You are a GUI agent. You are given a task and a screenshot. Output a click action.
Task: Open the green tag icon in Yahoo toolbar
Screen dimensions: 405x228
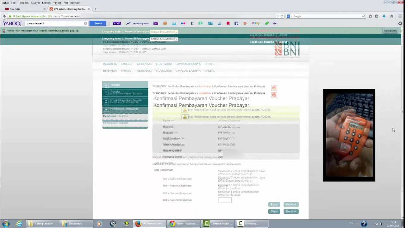pyautogui.click(x=267, y=23)
